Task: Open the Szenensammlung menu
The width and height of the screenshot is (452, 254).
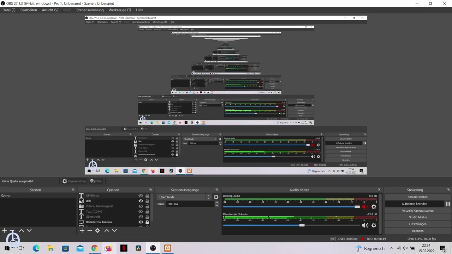Action: point(90,10)
